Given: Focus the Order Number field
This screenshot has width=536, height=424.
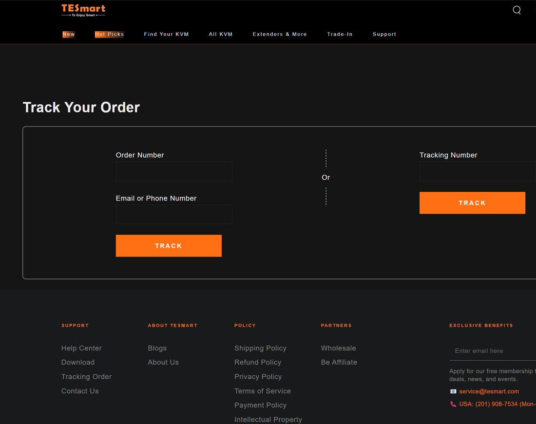Looking at the screenshot, I should [174, 171].
